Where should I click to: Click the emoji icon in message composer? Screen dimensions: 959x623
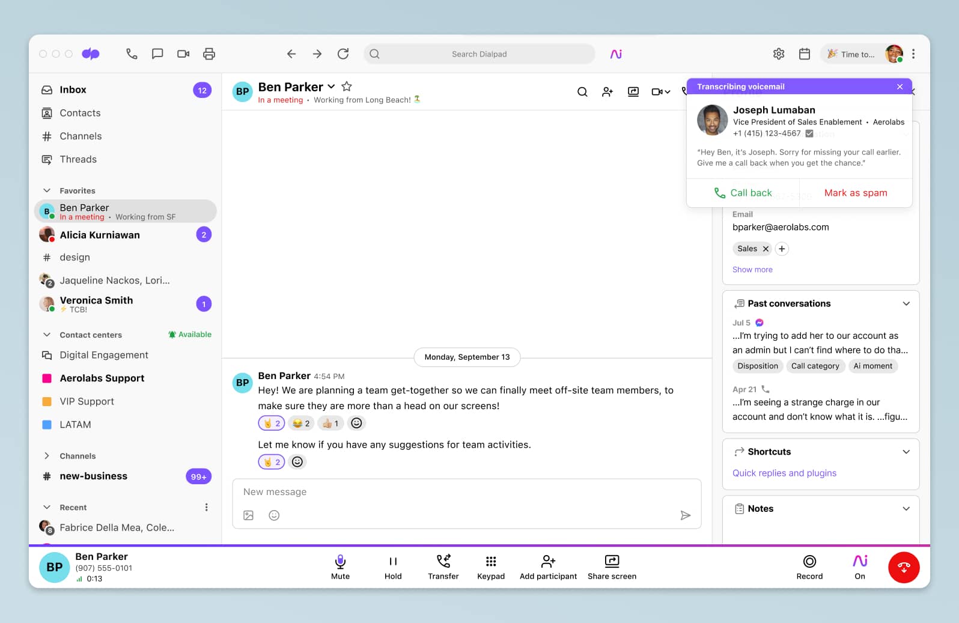(274, 515)
